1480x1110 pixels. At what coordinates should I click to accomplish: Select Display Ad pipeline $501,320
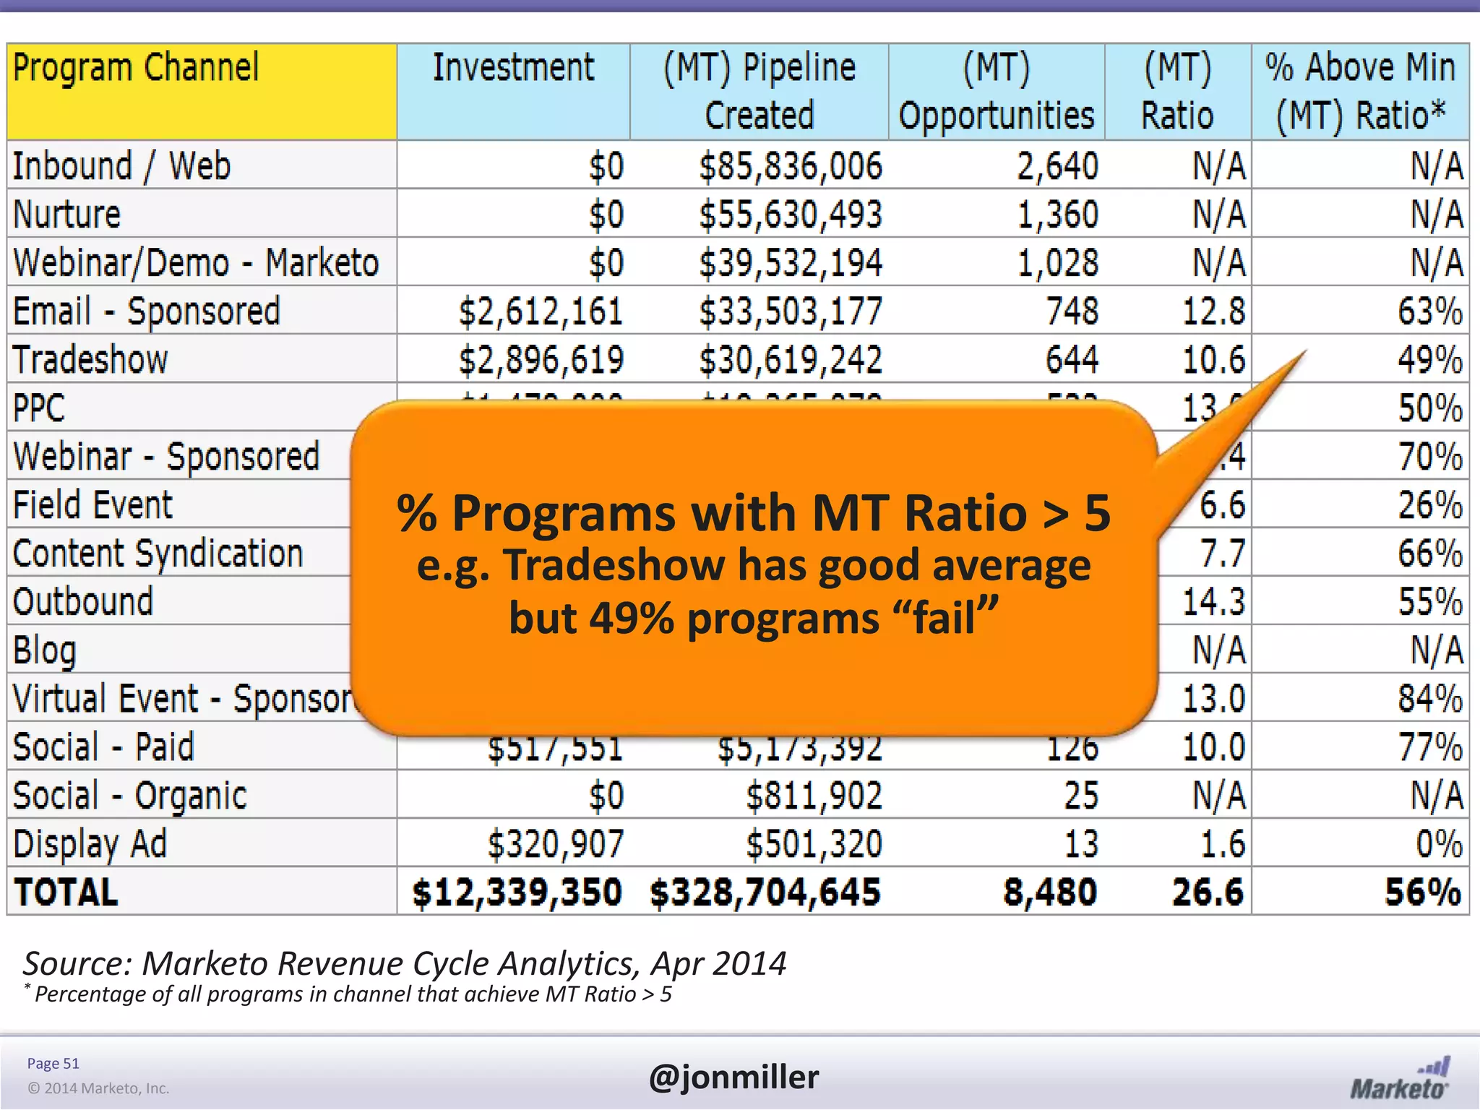[x=814, y=844]
